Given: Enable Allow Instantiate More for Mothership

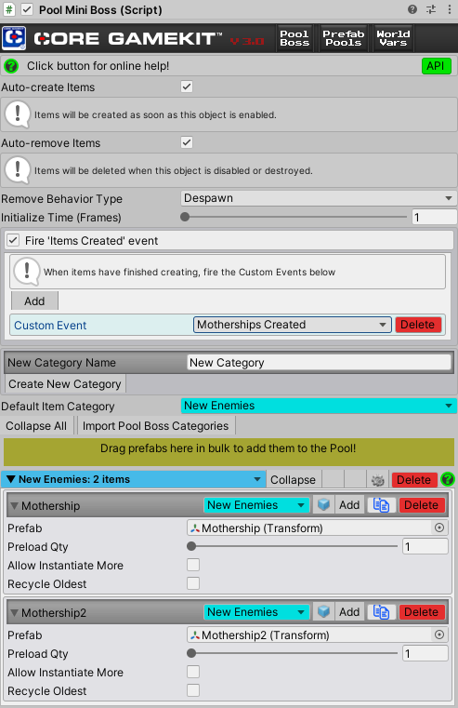Looking at the screenshot, I should pos(193,565).
